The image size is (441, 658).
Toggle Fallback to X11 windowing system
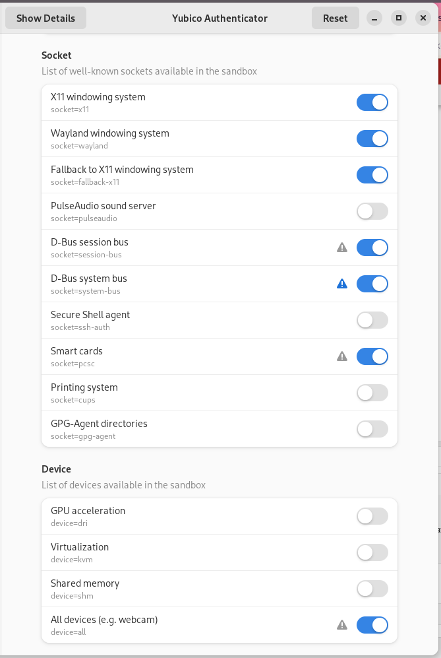[x=372, y=175]
